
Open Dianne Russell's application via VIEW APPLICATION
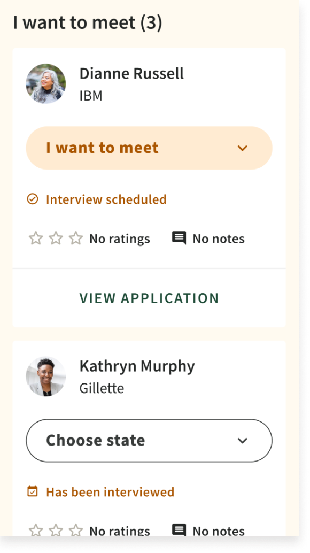click(x=149, y=298)
